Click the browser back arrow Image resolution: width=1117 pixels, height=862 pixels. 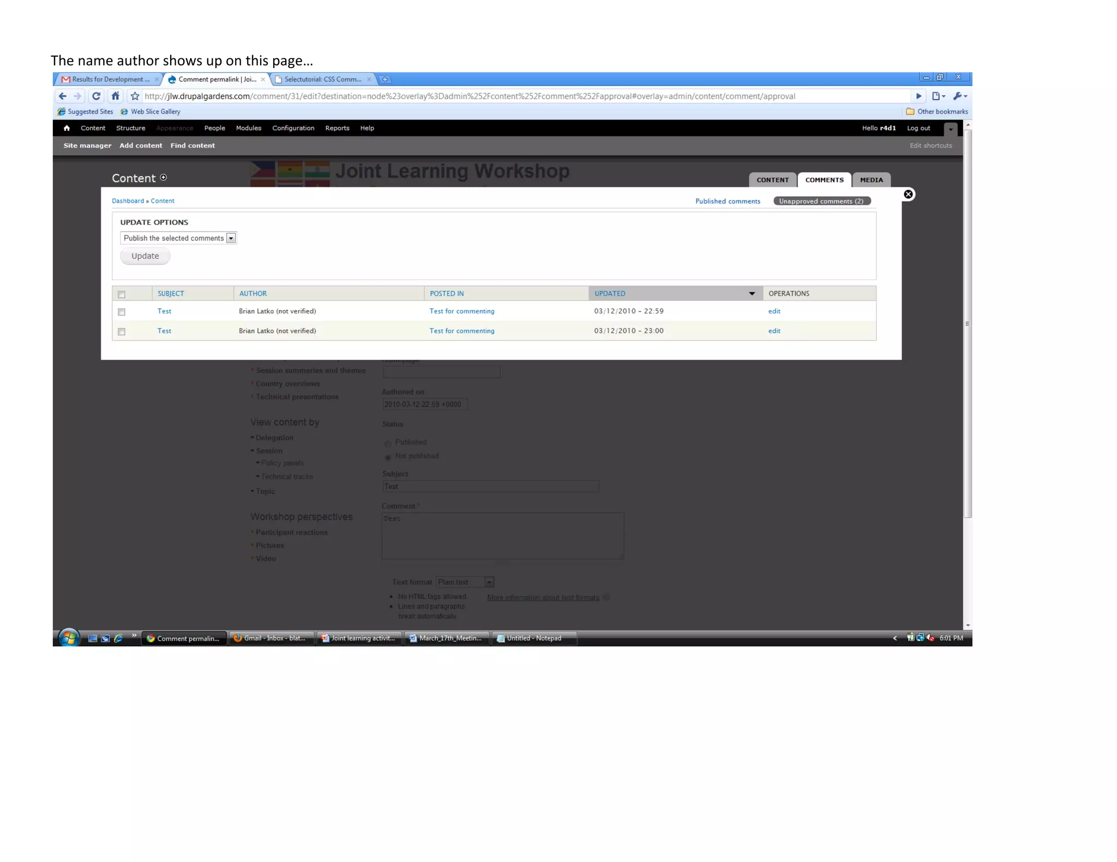pos(63,96)
